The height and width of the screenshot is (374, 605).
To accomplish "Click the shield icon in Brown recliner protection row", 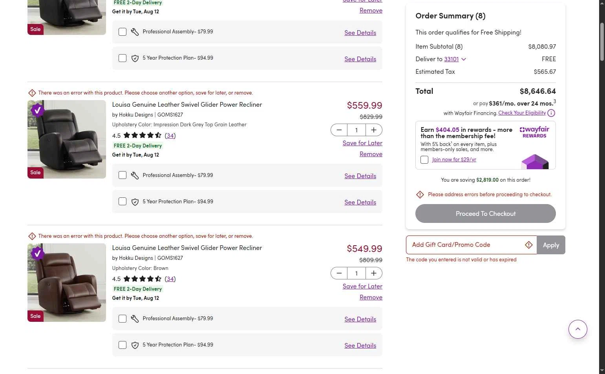I will (x=135, y=345).
